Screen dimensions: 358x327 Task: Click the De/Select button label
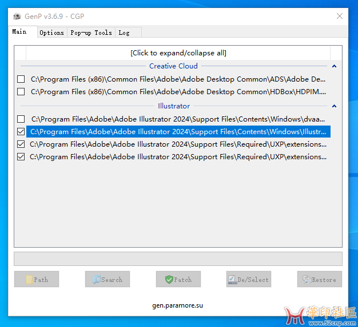pyautogui.click(x=253, y=280)
